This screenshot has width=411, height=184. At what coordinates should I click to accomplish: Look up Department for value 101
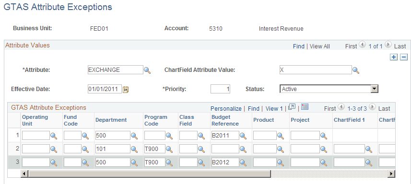(134, 149)
